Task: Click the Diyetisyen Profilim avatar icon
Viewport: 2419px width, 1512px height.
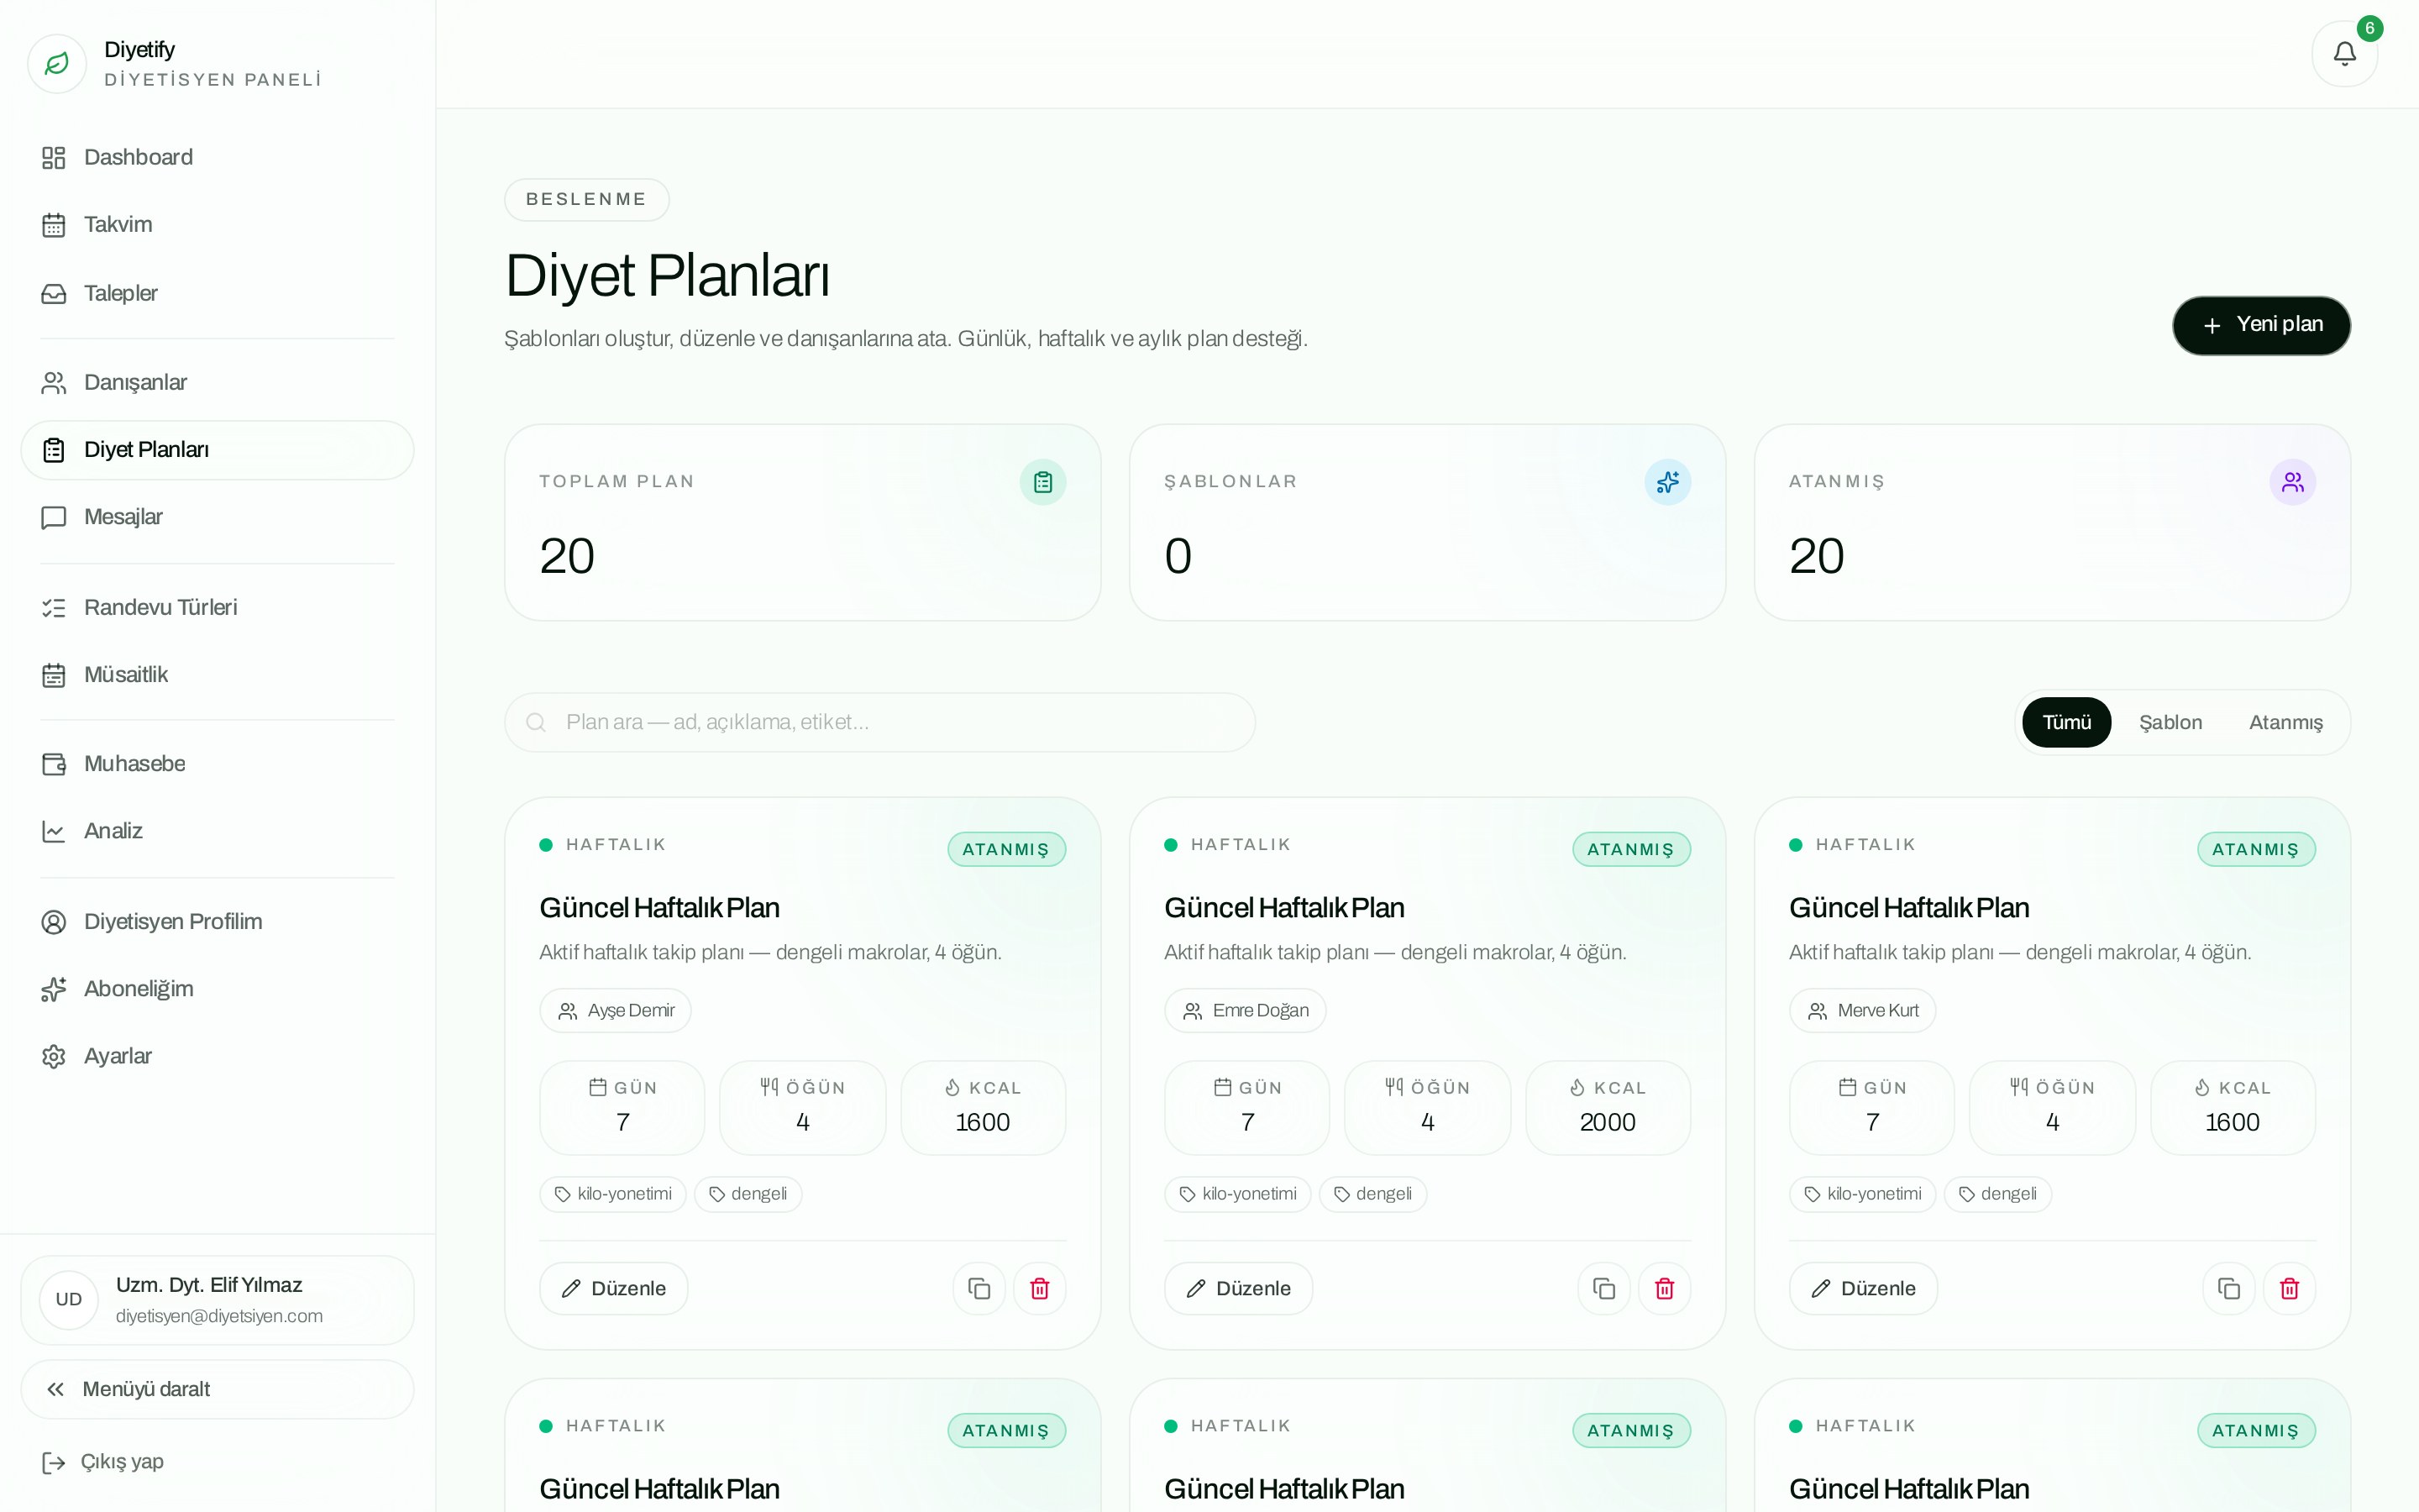Action: tap(54, 922)
